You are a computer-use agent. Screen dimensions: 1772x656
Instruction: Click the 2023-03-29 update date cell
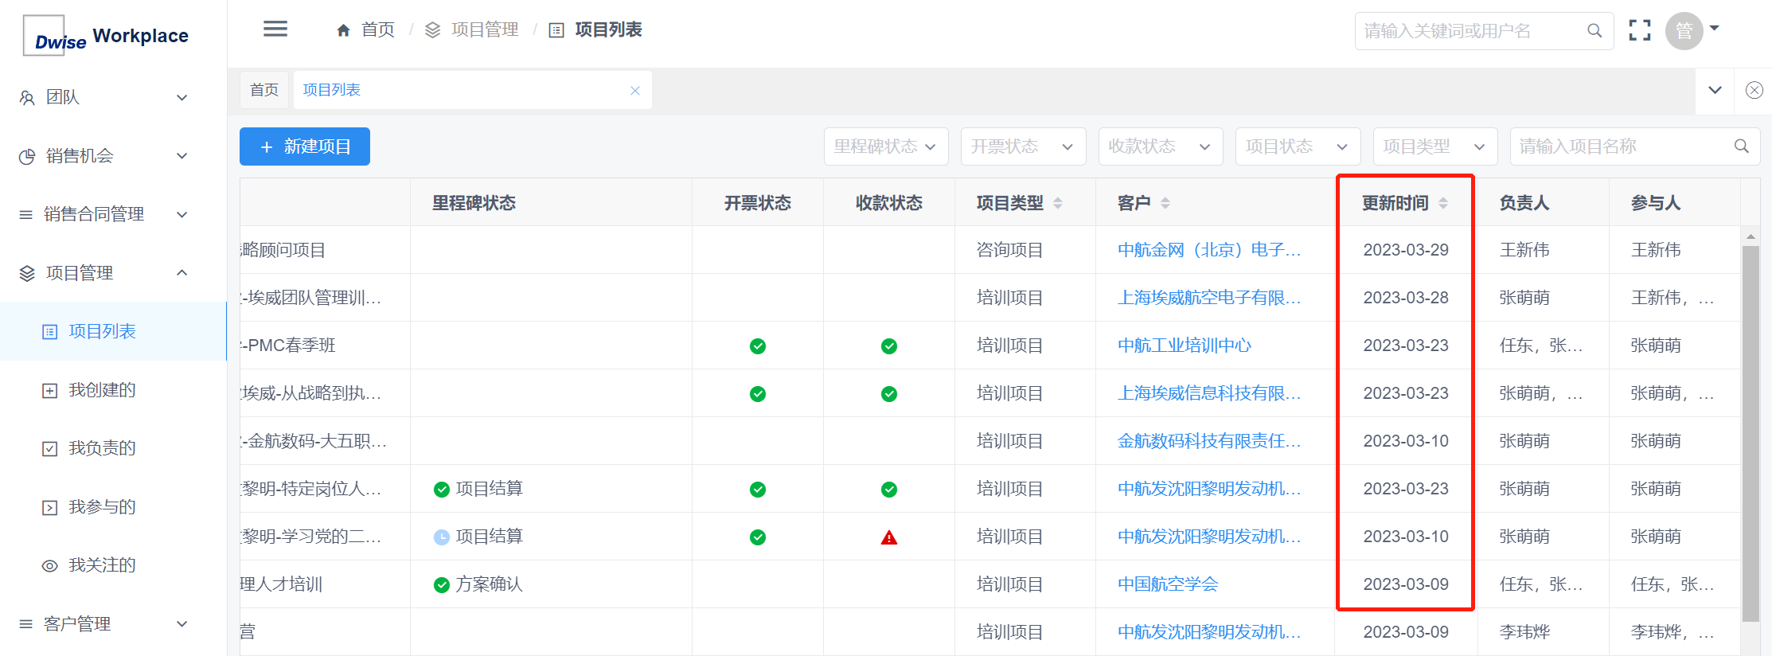click(1406, 250)
